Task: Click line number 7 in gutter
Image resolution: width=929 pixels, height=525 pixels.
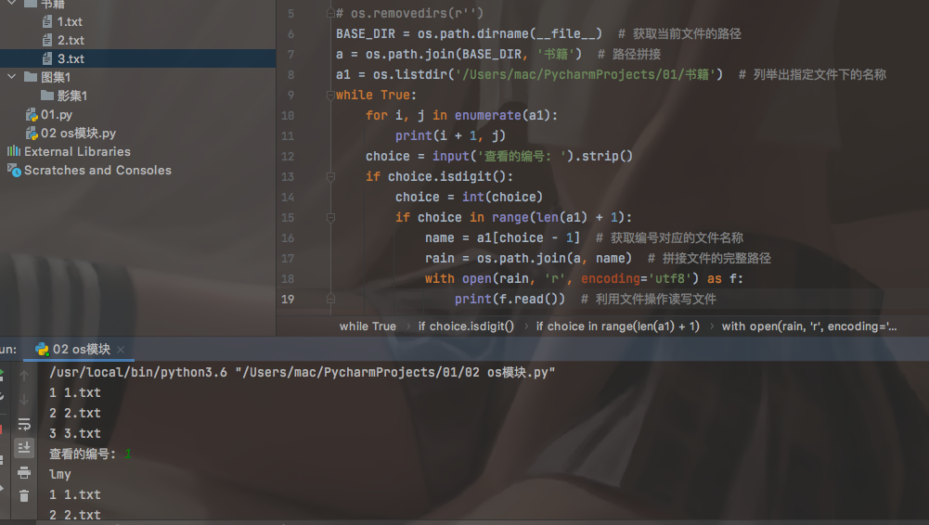Action: coord(290,54)
